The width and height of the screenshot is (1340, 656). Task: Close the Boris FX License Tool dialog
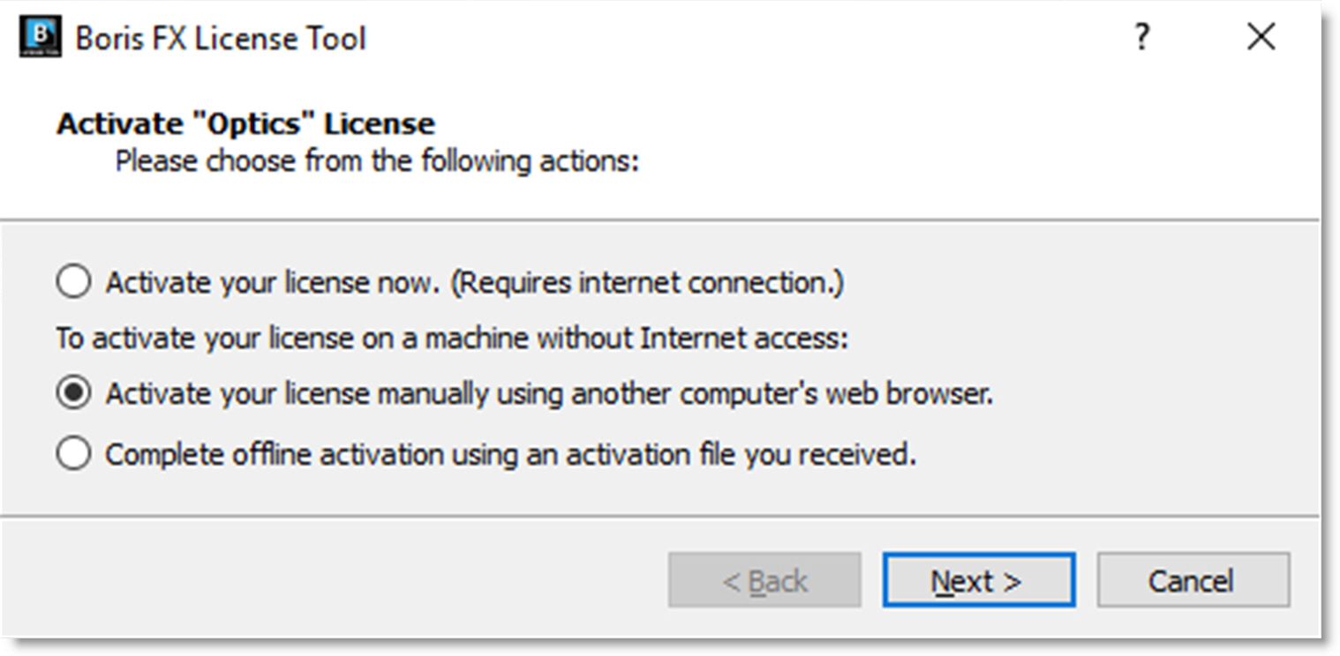[1261, 37]
